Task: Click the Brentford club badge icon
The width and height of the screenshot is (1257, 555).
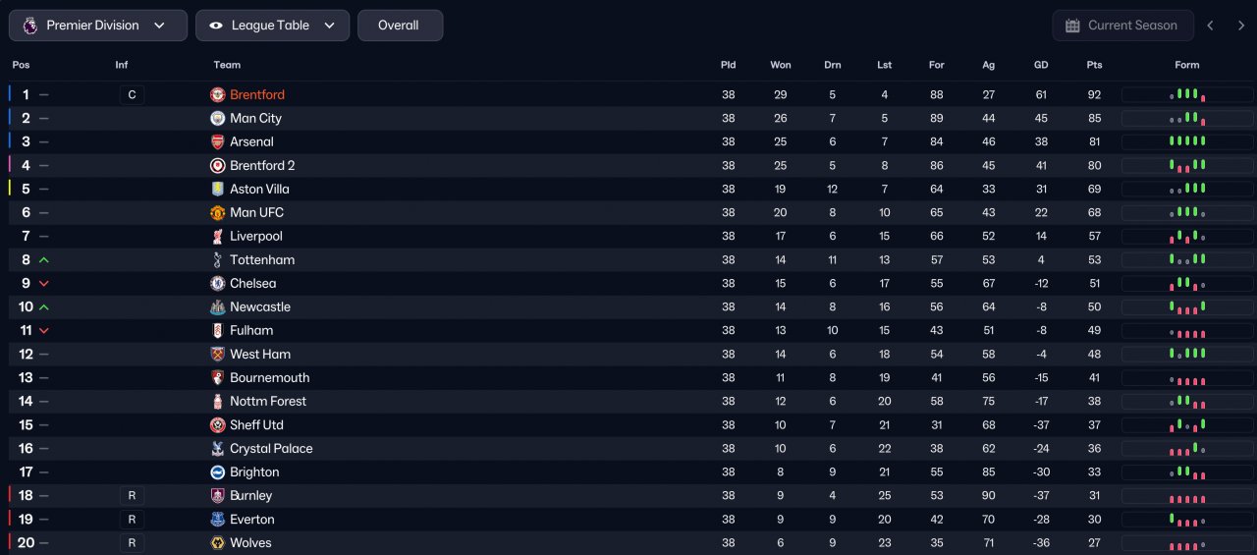Action: point(218,95)
